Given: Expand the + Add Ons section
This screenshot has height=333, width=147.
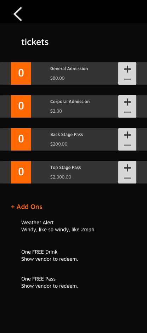Looking at the screenshot, I should [x=27, y=207].
